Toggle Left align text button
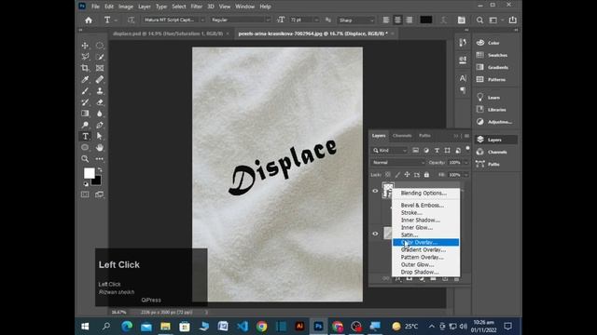Viewport: 597px width, 335px height. point(386,20)
